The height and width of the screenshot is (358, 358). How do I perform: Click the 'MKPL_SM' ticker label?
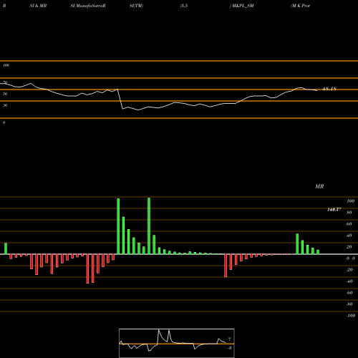click(243, 6)
